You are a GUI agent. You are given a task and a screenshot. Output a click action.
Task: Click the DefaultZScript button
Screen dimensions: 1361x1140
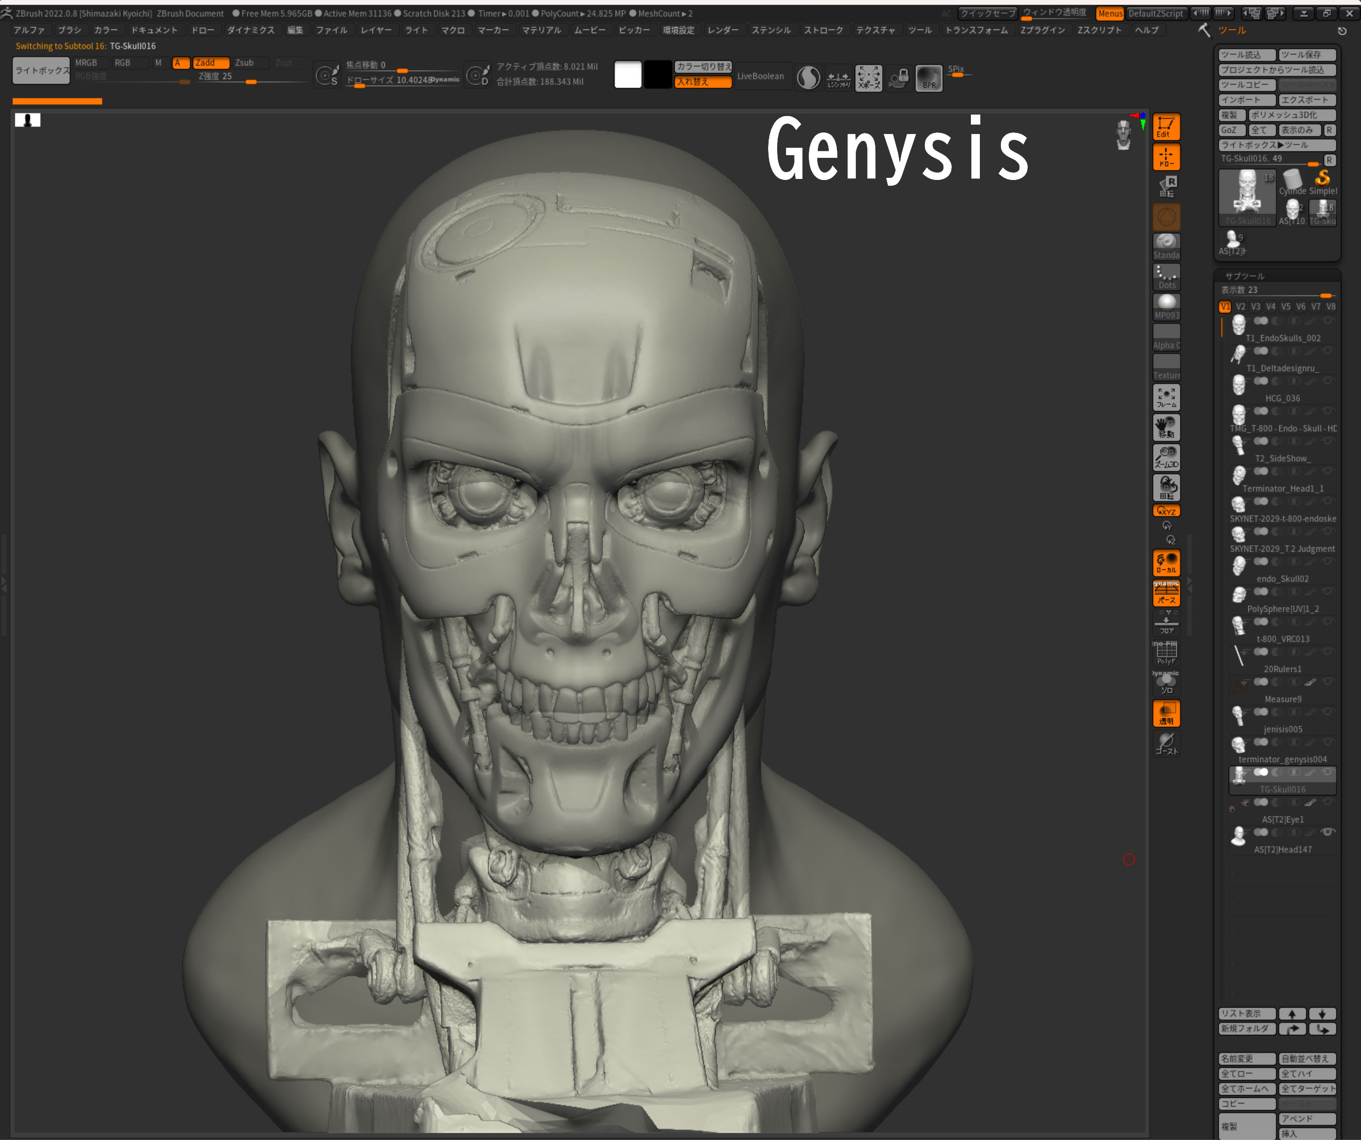pos(1156,14)
